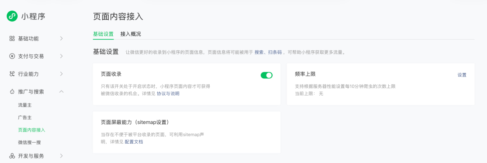Click the 支付与交易 menu label
487x163 pixels.
(x=31, y=56)
